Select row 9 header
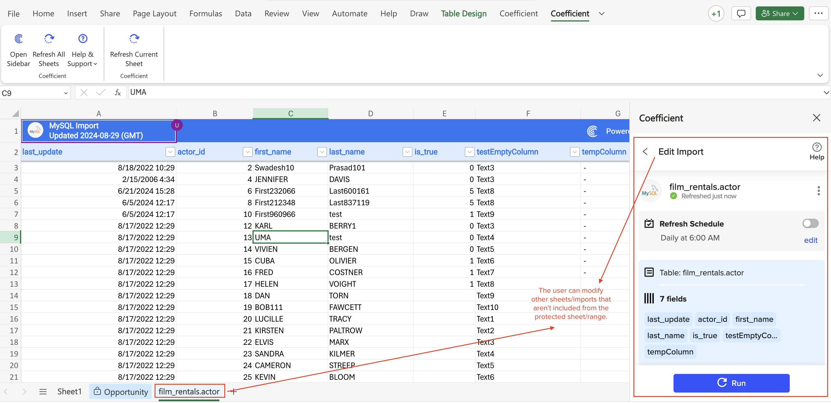 click(x=10, y=237)
